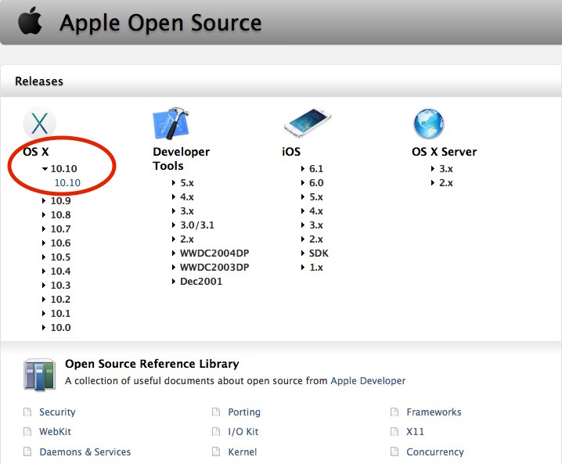Open the Security document link
The width and height of the screenshot is (562, 464).
[x=57, y=412]
